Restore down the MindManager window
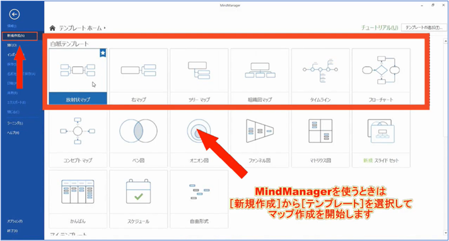This screenshot has width=449, height=241. tap(433, 5)
